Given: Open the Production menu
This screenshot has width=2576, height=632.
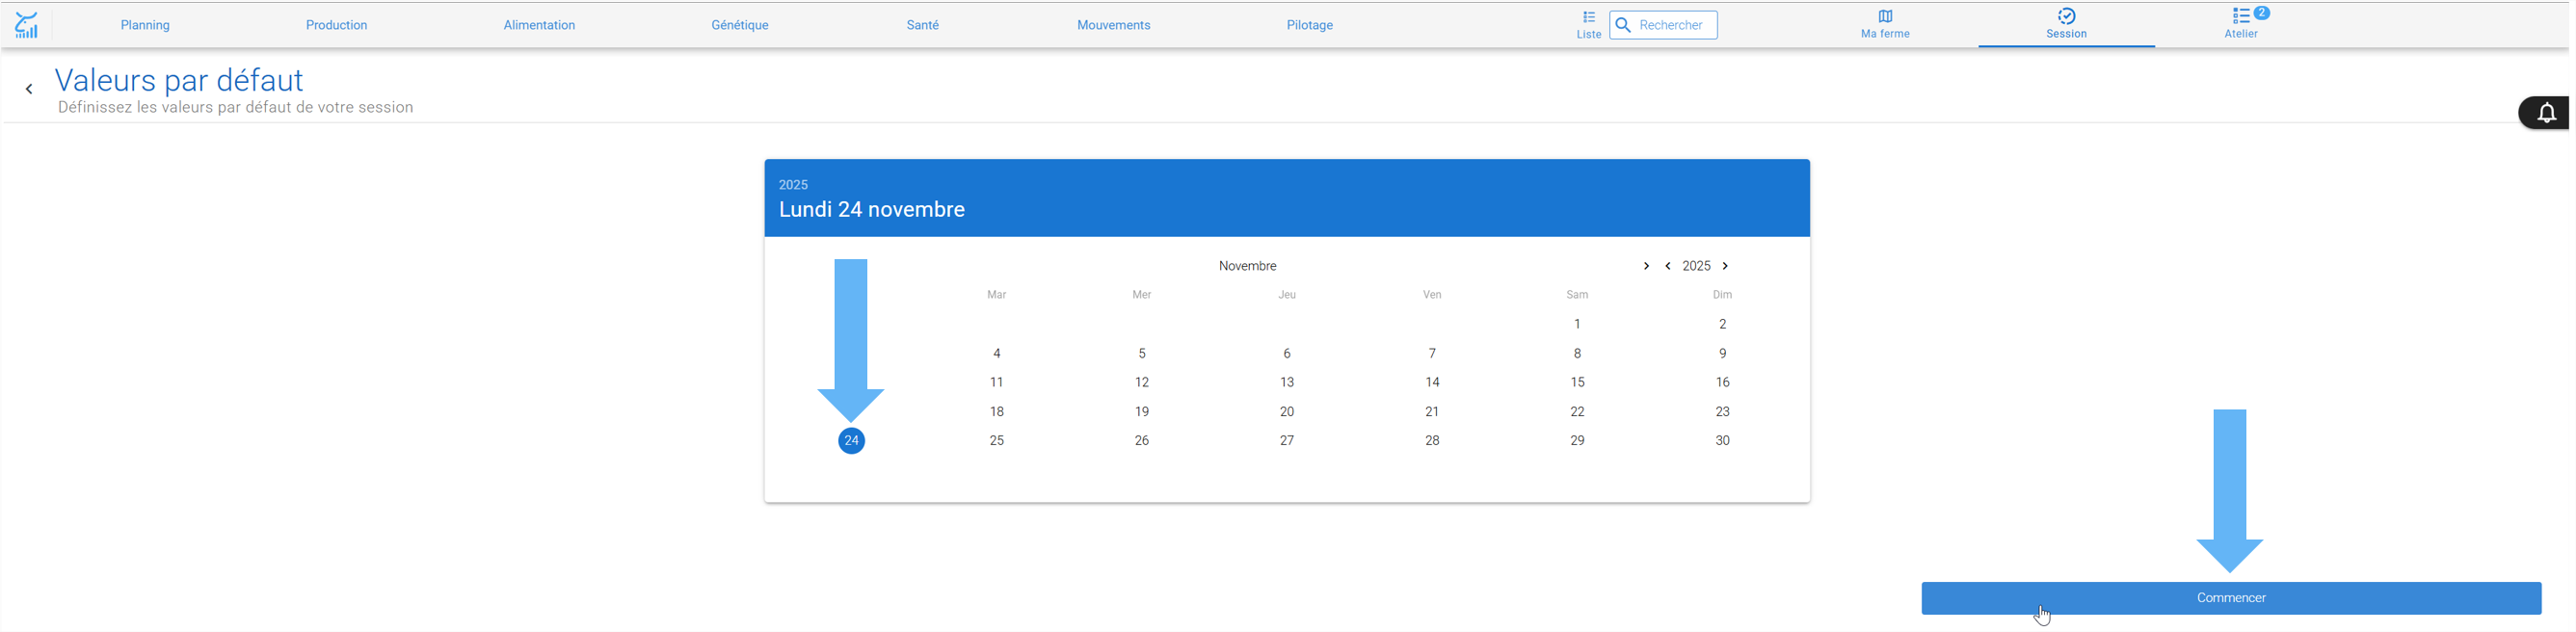Looking at the screenshot, I should tap(336, 25).
